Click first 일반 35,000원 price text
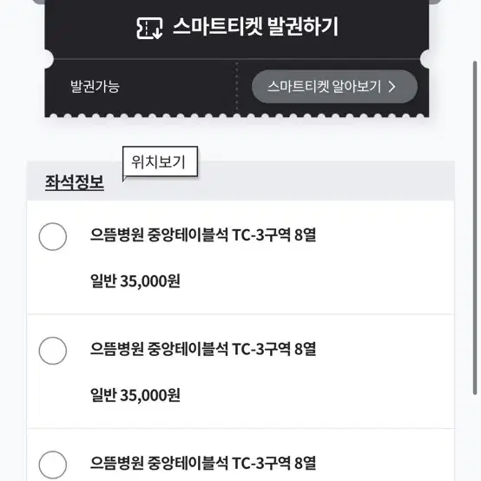The image size is (481, 481). tap(135, 281)
